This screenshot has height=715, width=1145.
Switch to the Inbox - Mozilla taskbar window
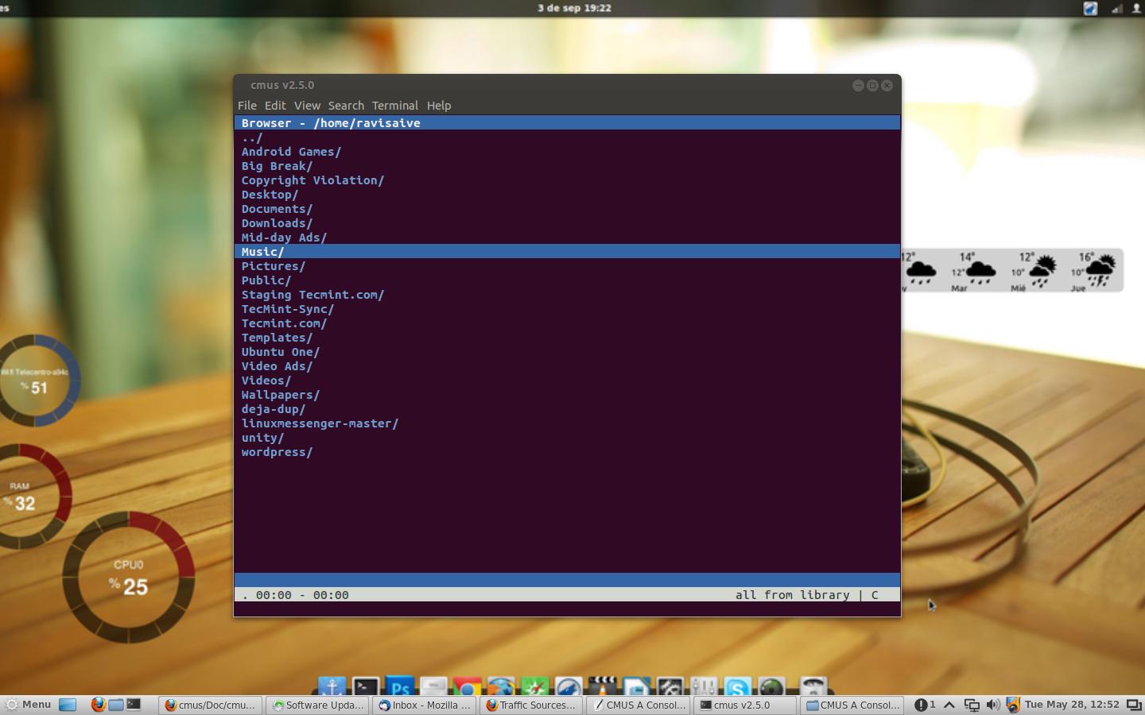coord(425,705)
